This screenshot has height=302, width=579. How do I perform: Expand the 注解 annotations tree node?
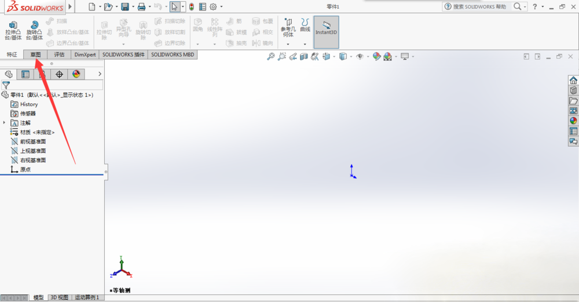point(4,123)
